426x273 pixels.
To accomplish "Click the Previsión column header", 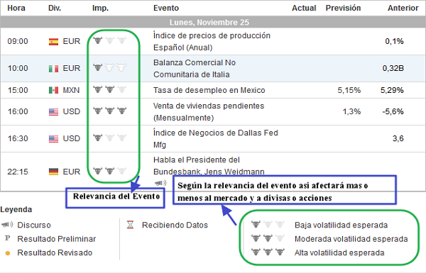I will [343, 8].
